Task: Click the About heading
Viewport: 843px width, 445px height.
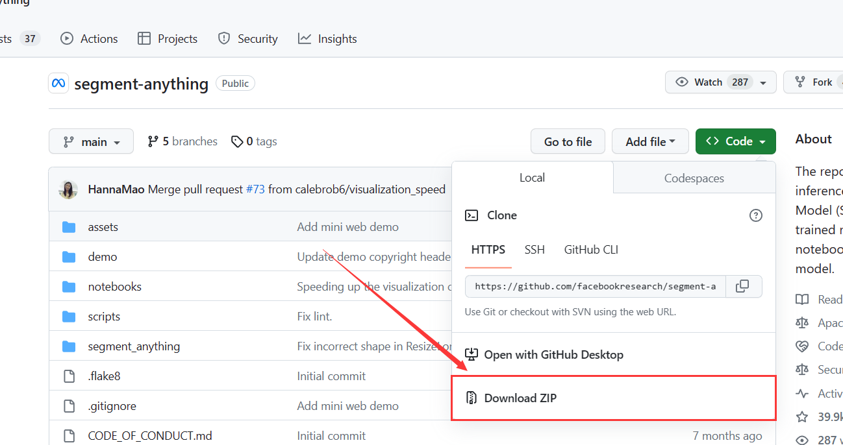Action: click(x=813, y=139)
